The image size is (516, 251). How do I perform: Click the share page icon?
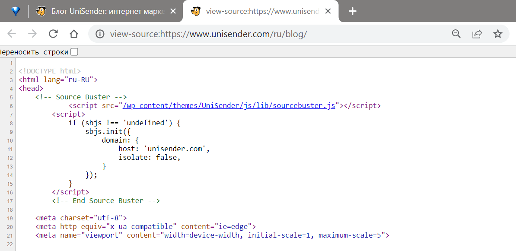pyautogui.click(x=477, y=34)
